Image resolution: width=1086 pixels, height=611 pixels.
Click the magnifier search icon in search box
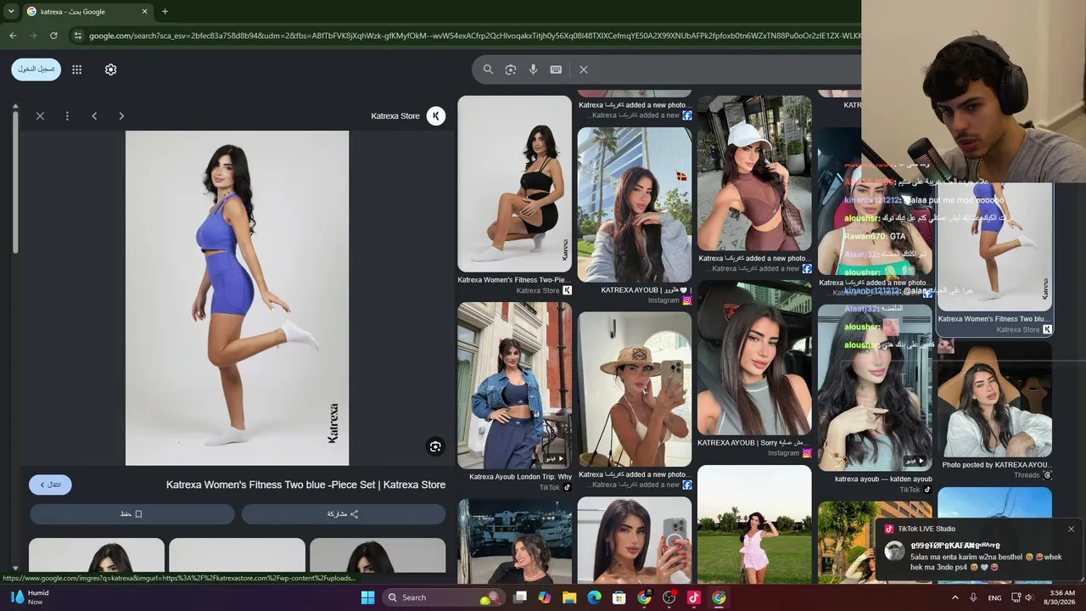click(x=488, y=70)
